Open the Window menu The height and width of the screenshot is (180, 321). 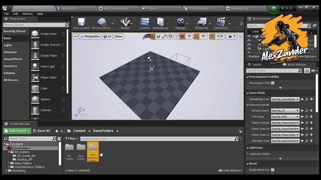(x=28, y=14)
